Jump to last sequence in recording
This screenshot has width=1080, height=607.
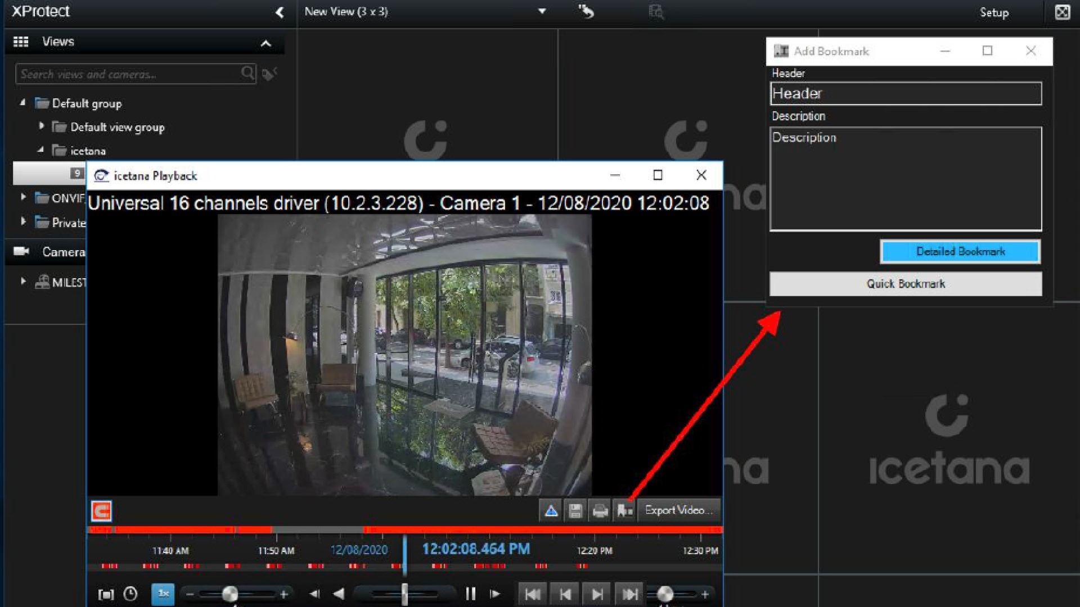coord(630,594)
